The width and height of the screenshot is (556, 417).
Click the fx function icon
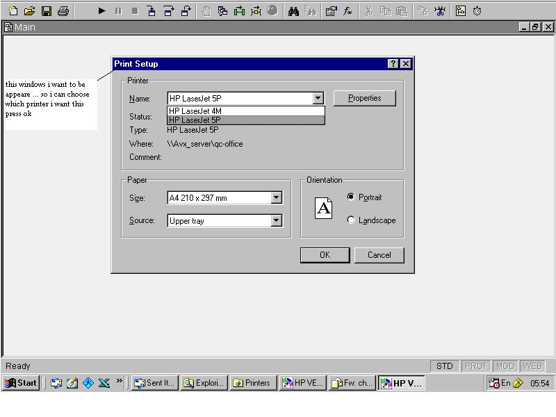pos(347,11)
